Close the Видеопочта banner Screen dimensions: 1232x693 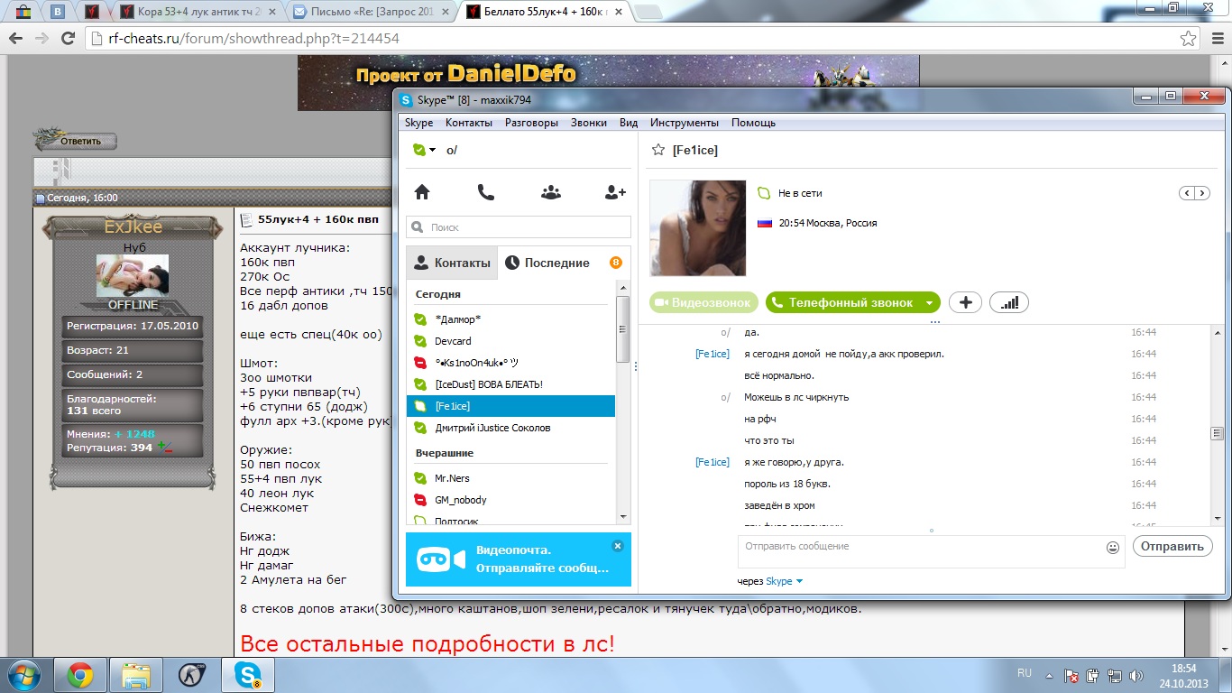pos(618,546)
